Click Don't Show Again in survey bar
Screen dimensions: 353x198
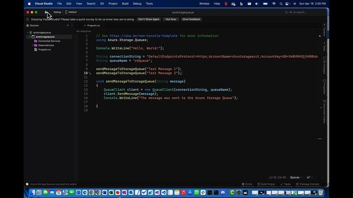tap(148, 19)
